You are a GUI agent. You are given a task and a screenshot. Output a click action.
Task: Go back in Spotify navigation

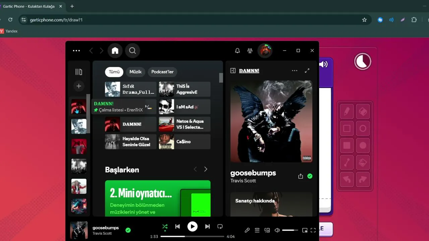coord(91,51)
